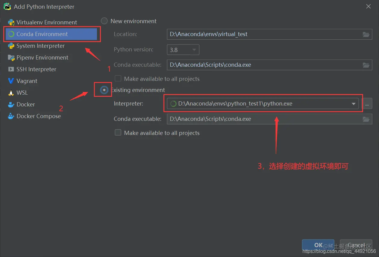Click the Docker Compose whale icon
The height and width of the screenshot is (257, 379).
point(11,116)
